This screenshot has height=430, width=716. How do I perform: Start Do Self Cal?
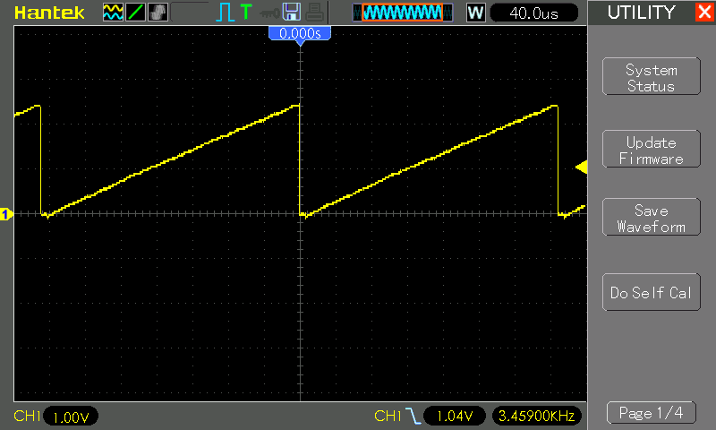652,292
